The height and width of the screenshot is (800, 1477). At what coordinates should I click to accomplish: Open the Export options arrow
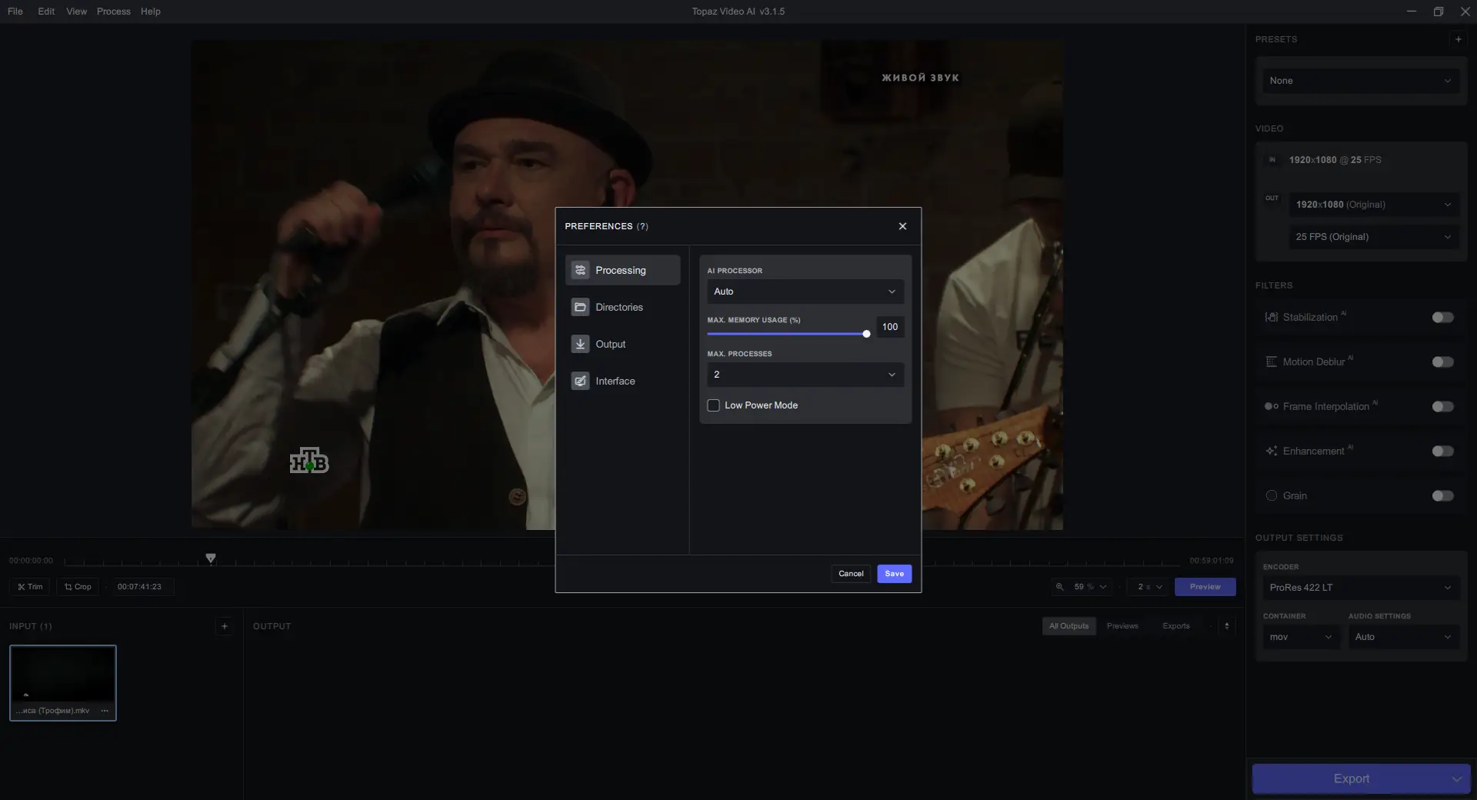[x=1457, y=778]
